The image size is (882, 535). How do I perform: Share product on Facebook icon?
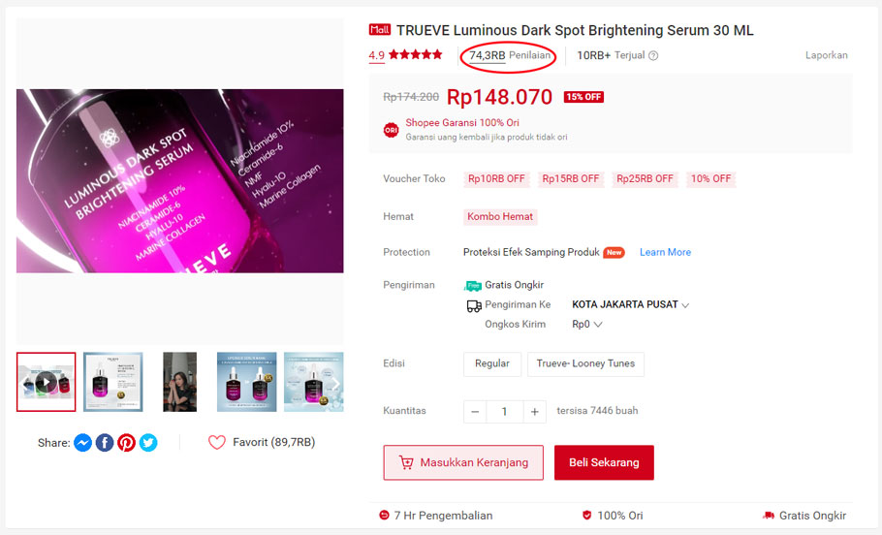click(105, 443)
